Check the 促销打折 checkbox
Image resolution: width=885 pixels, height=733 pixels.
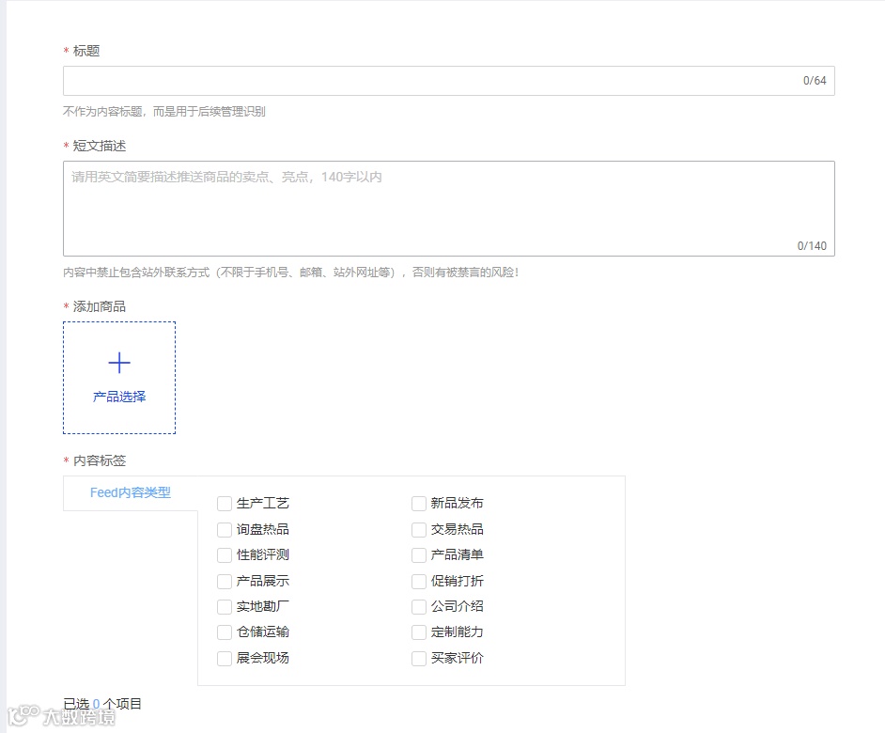pos(419,581)
